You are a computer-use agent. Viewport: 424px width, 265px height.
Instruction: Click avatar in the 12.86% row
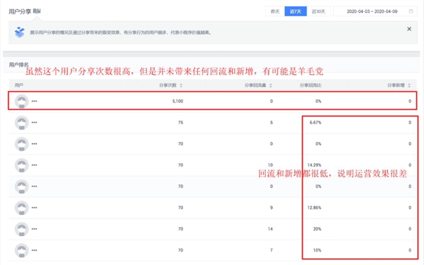22,208
